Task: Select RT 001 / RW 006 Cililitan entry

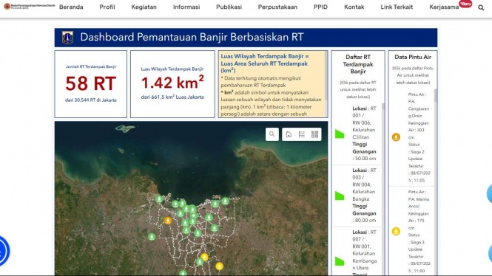Action: tap(357, 134)
